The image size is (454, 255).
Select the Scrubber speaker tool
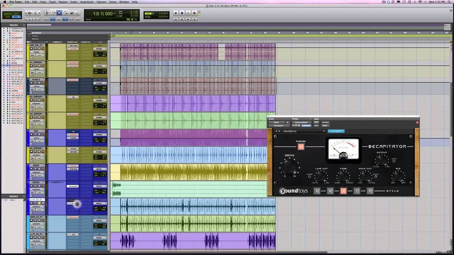[x=72, y=13]
